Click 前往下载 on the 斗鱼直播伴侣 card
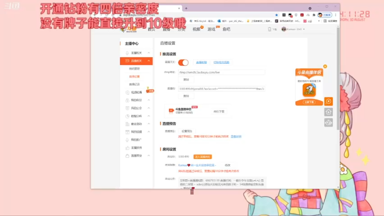 point(219,111)
